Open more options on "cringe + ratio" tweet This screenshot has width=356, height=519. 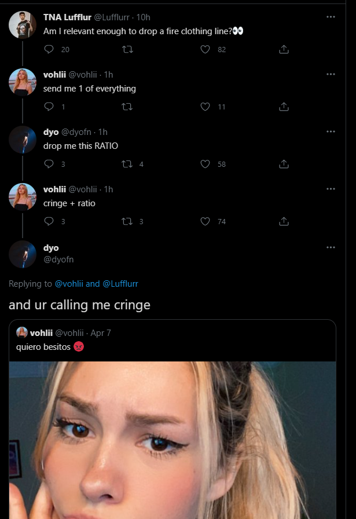coord(331,189)
